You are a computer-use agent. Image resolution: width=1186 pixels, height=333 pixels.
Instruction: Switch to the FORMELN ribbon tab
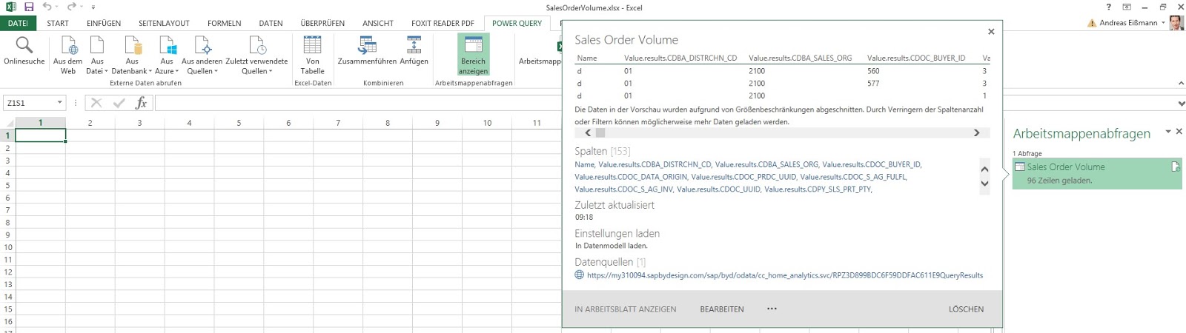pyautogui.click(x=224, y=23)
